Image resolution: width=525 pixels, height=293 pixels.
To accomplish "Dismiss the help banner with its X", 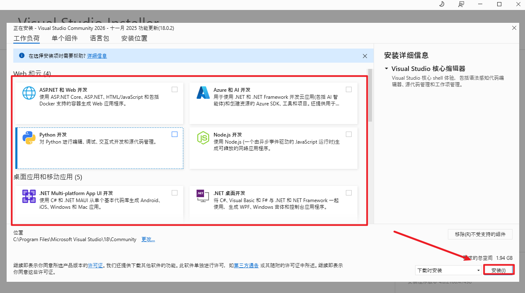I will click(365, 56).
